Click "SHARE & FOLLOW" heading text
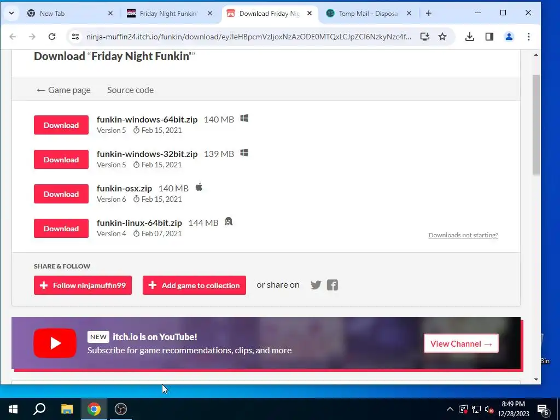Viewport: 560px width, 420px height. [62, 266]
